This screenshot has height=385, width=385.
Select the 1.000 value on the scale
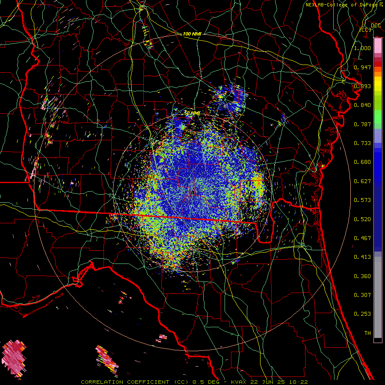[x=362, y=48]
